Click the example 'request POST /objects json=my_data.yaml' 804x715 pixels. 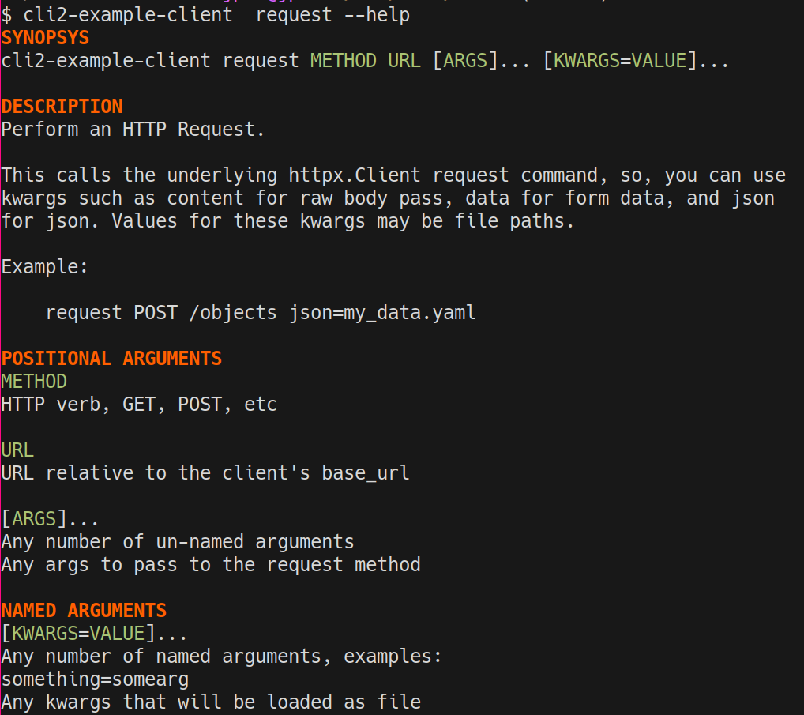pyautogui.click(x=261, y=313)
